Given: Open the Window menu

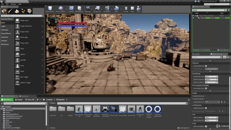Looking at the screenshot, I should pyautogui.click(x=13, y=4).
